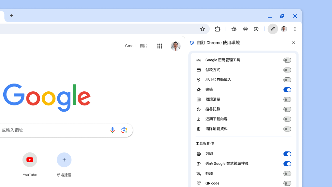This screenshot has height=187, width=332.
Task: Click the download icon beside 近期下載內容
Action: click(x=199, y=119)
